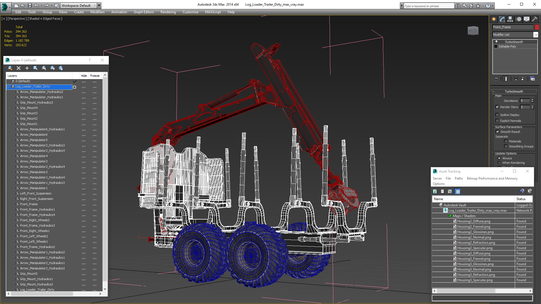Click the Iterations value field
Image resolution: width=541 pixels, height=304 pixels.
tap(525, 101)
